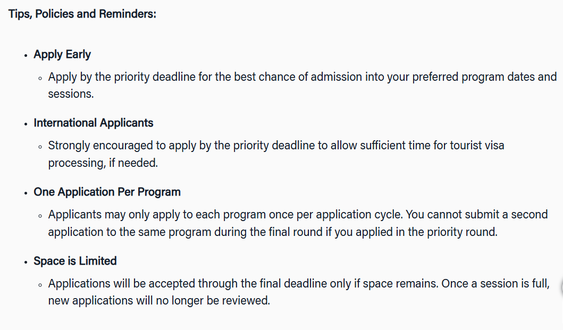563x330 pixels.
Task: Click the "Apply Early" bold heading
Action: click(62, 54)
